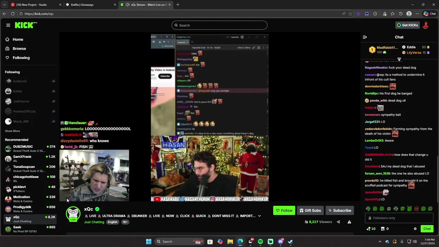Open browser favorites list icon

click(392, 14)
